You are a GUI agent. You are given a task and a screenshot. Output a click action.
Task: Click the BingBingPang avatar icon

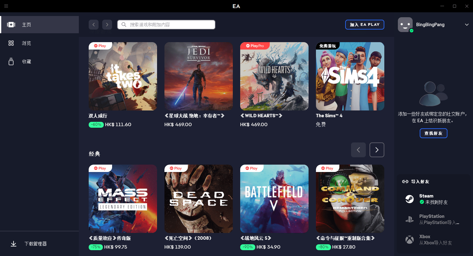tap(405, 25)
